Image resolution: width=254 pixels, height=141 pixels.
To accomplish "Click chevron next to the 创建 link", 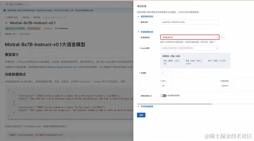I will point(214,42).
